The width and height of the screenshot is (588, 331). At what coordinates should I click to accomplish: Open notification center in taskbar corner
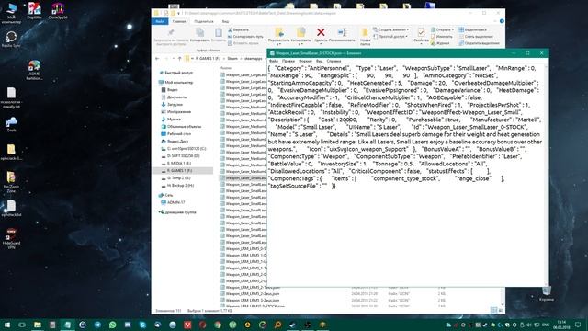tap(578, 325)
